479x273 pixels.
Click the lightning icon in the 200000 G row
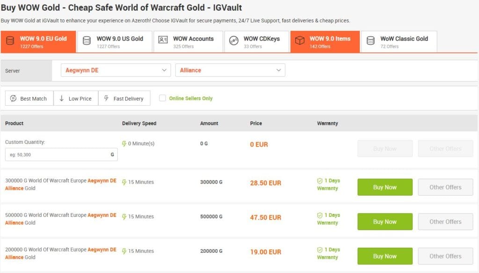pos(124,251)
